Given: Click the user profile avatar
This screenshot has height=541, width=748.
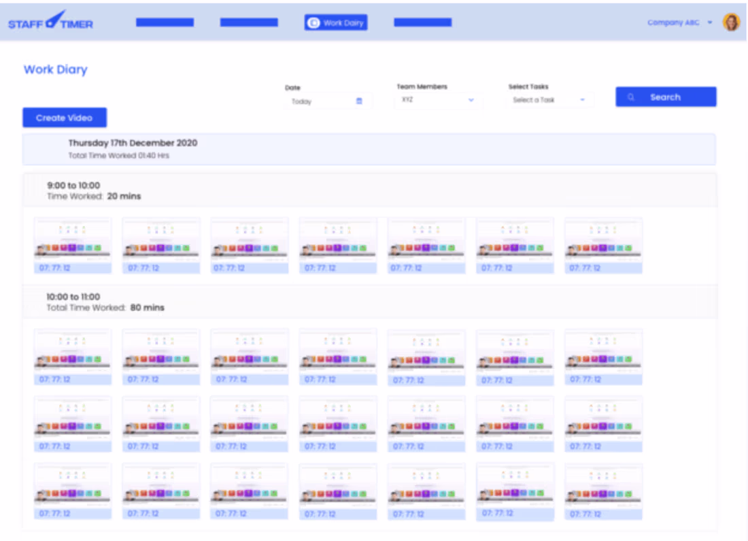Looking at the screenshot, I should (x=731, y=22).
